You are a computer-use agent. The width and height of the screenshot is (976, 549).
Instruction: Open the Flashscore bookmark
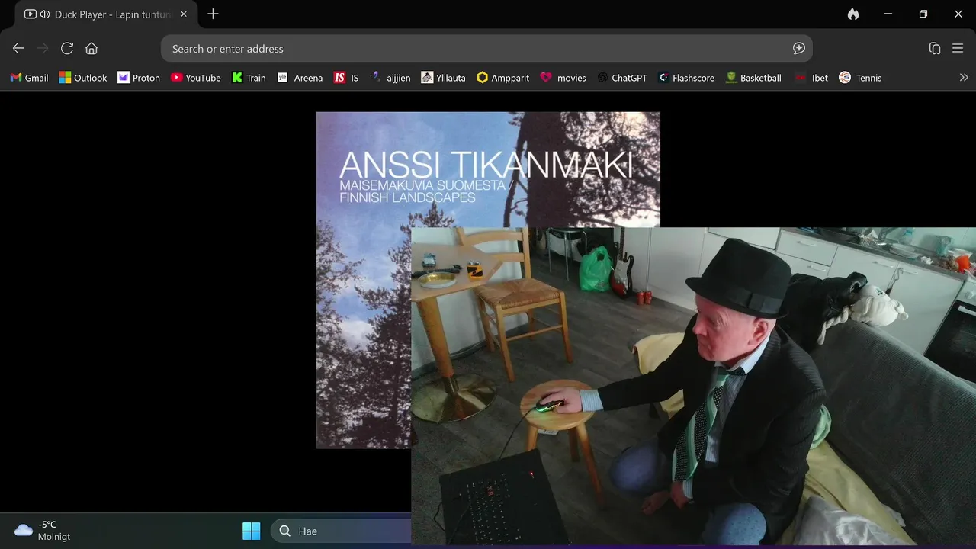coord(687,78)
